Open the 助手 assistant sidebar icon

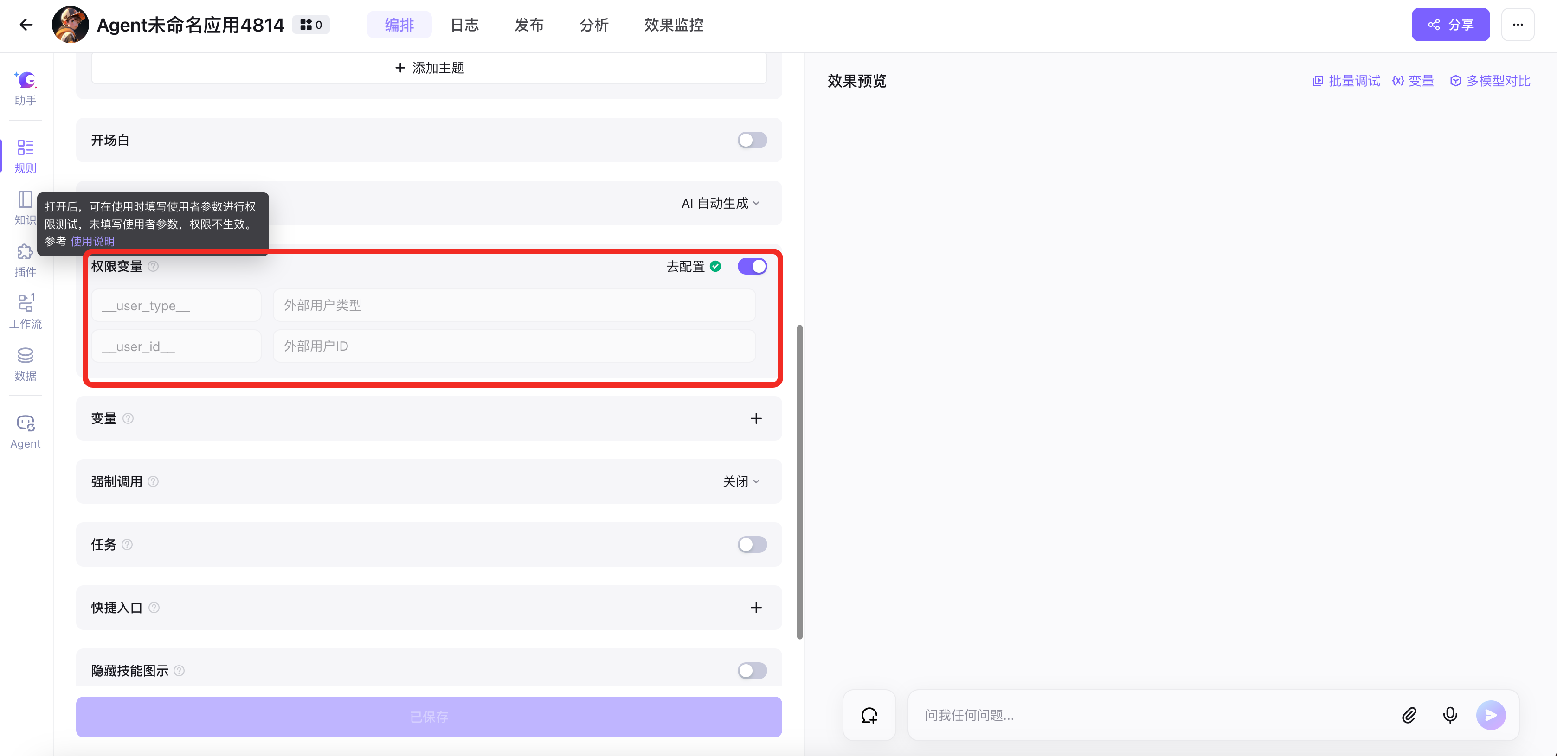pos(26,88)
